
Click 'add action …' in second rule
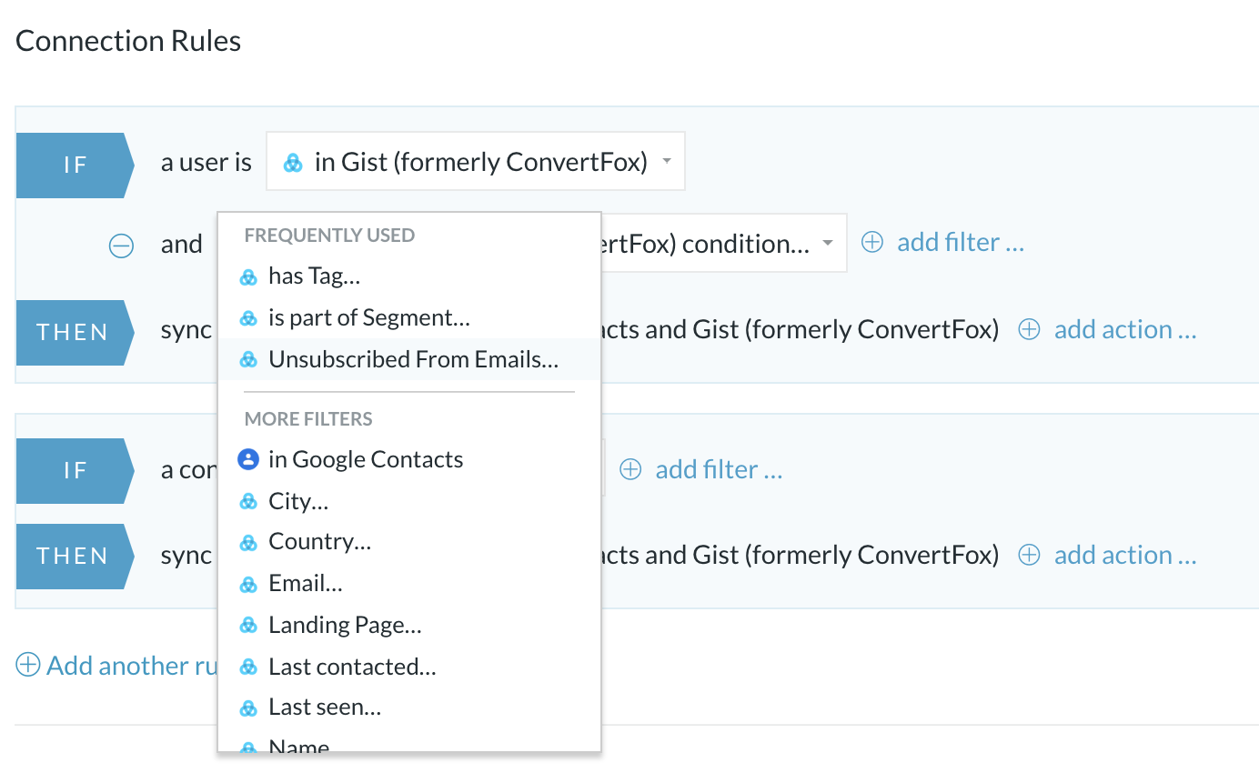1125,555
